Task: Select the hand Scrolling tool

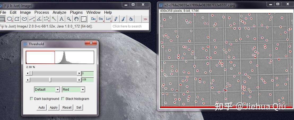Action: coord(76,19)
